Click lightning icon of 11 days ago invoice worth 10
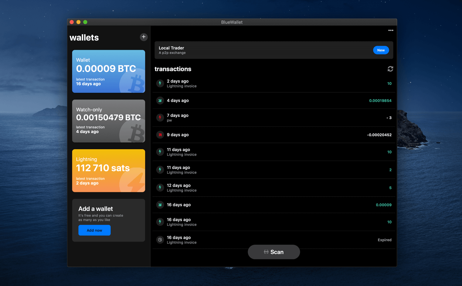462x286 pixels. click(160, 152)
